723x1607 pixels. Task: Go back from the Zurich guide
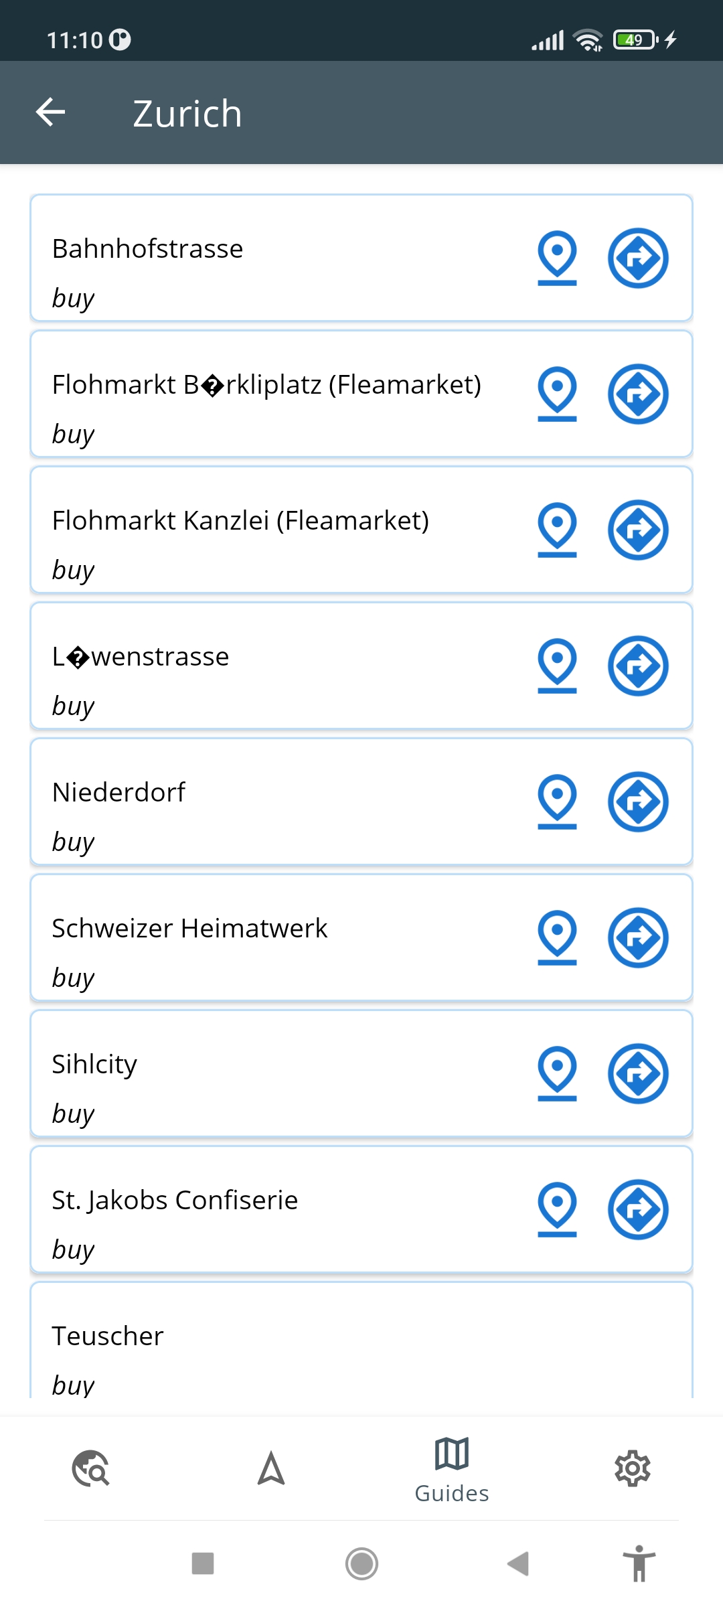pos(50,112)
